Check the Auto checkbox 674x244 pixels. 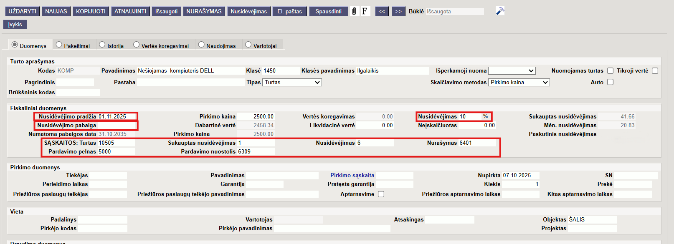point(610,82)
